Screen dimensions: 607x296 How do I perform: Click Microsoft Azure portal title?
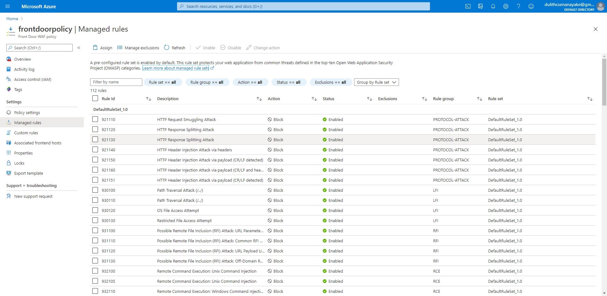tap(39, 6)
